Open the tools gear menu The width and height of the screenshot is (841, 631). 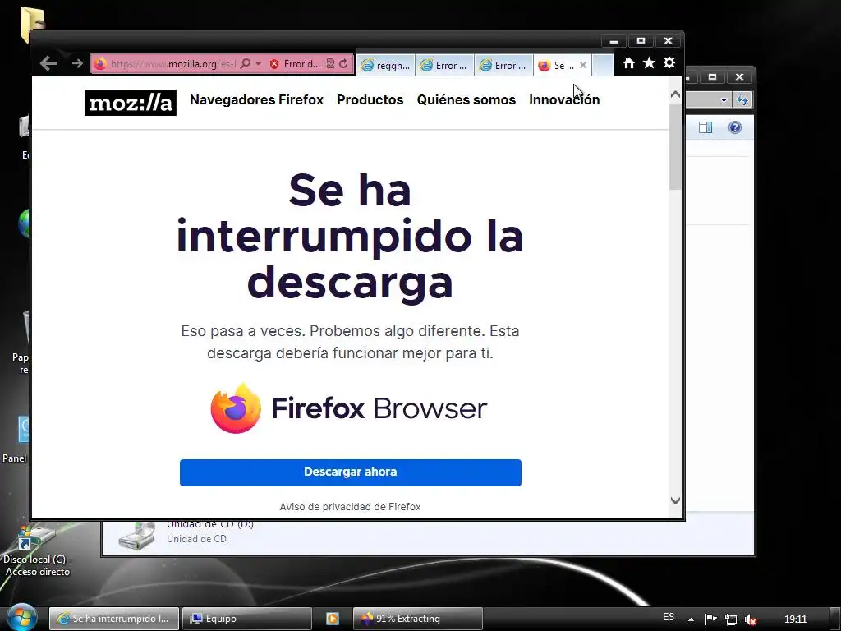(669, 63)
